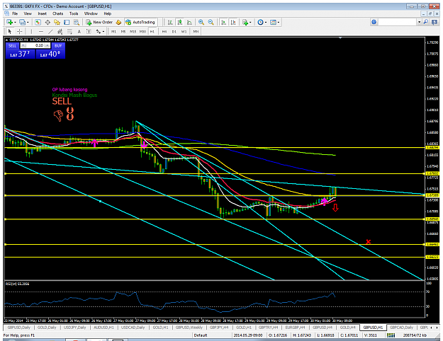Open the Strategy Tester icon
The width and height of the screenshot is (443, 341).
(77, 22)
